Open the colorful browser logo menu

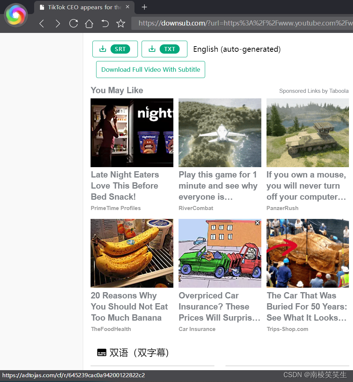pyautogui.click(x=16, y=15)
